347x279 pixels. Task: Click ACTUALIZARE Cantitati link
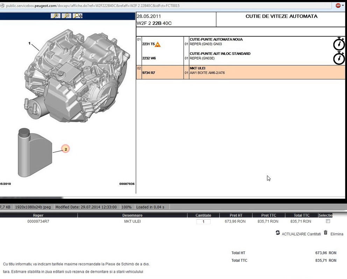point(301,234)
